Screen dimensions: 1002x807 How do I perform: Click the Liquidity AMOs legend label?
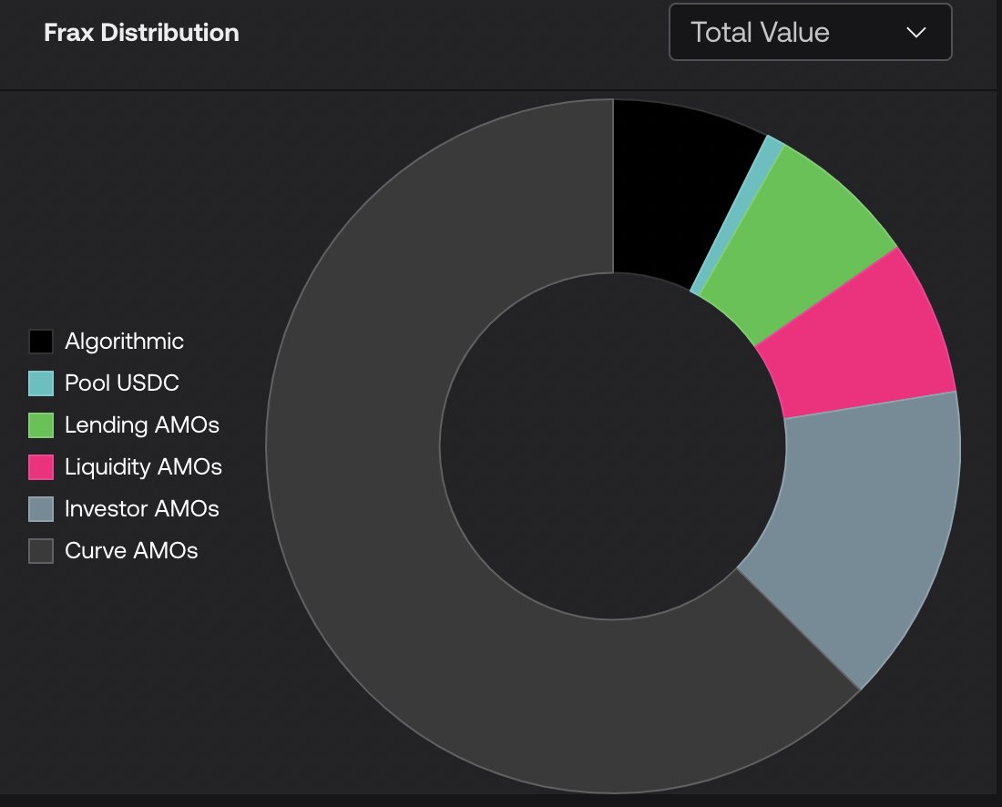(x=143, y=467)
